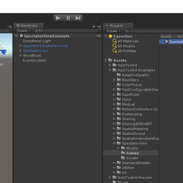Viewport: 183px width, 183px height.
Task: Expand the Input folder
Action: click(x=114, y=99)
